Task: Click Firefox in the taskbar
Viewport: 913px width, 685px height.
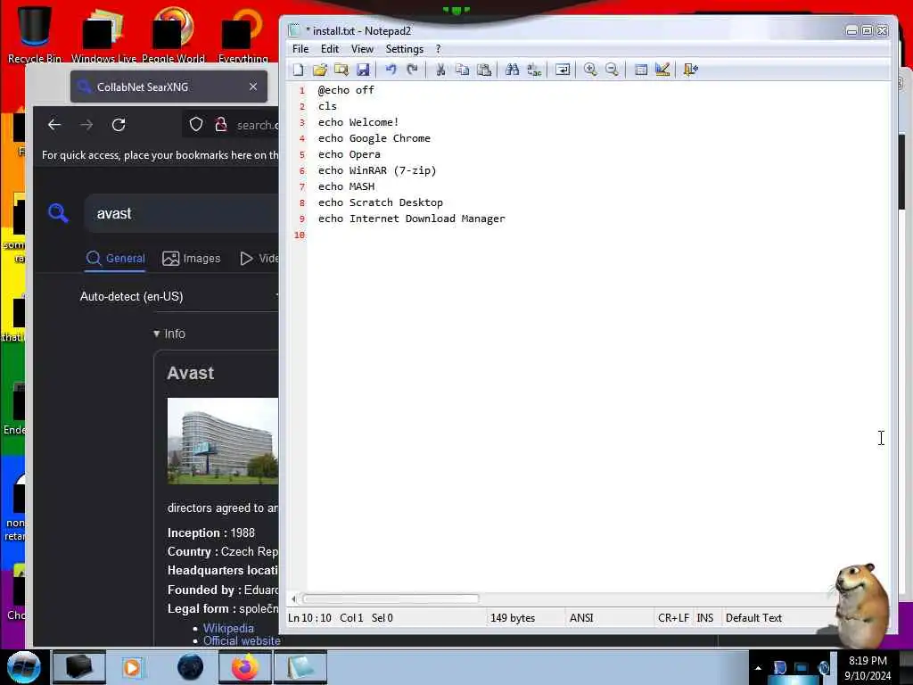Action: tap(245, 667)
